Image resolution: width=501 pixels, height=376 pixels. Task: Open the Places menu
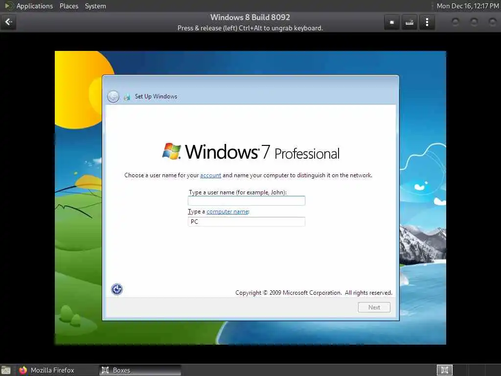68,6
